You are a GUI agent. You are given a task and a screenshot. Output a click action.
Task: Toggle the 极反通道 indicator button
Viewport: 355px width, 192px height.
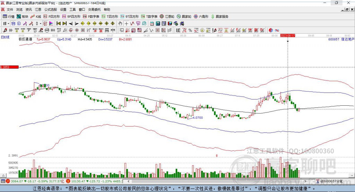point(45,24)
